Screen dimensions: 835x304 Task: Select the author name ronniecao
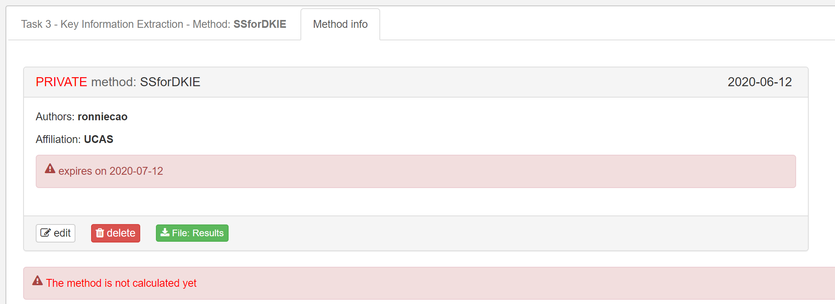point(103,116)
